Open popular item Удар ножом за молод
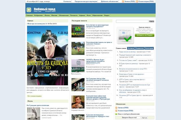 coord(127,52)
